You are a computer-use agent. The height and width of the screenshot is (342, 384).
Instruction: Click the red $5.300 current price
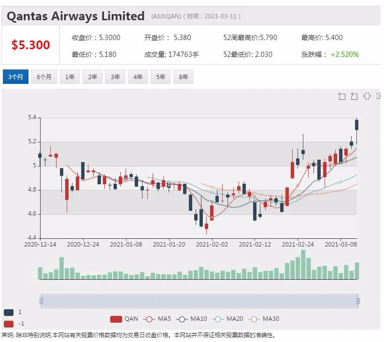[x=30, y=45]
